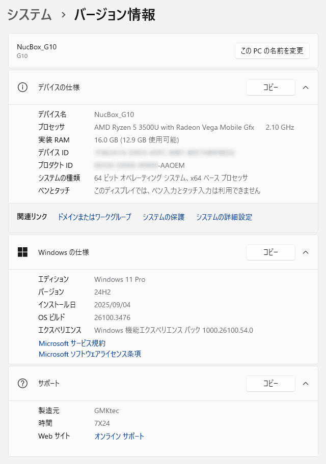The image size is (326, 464).
Task: Click この PC の名前を変更 button
Action: point(272,50)
